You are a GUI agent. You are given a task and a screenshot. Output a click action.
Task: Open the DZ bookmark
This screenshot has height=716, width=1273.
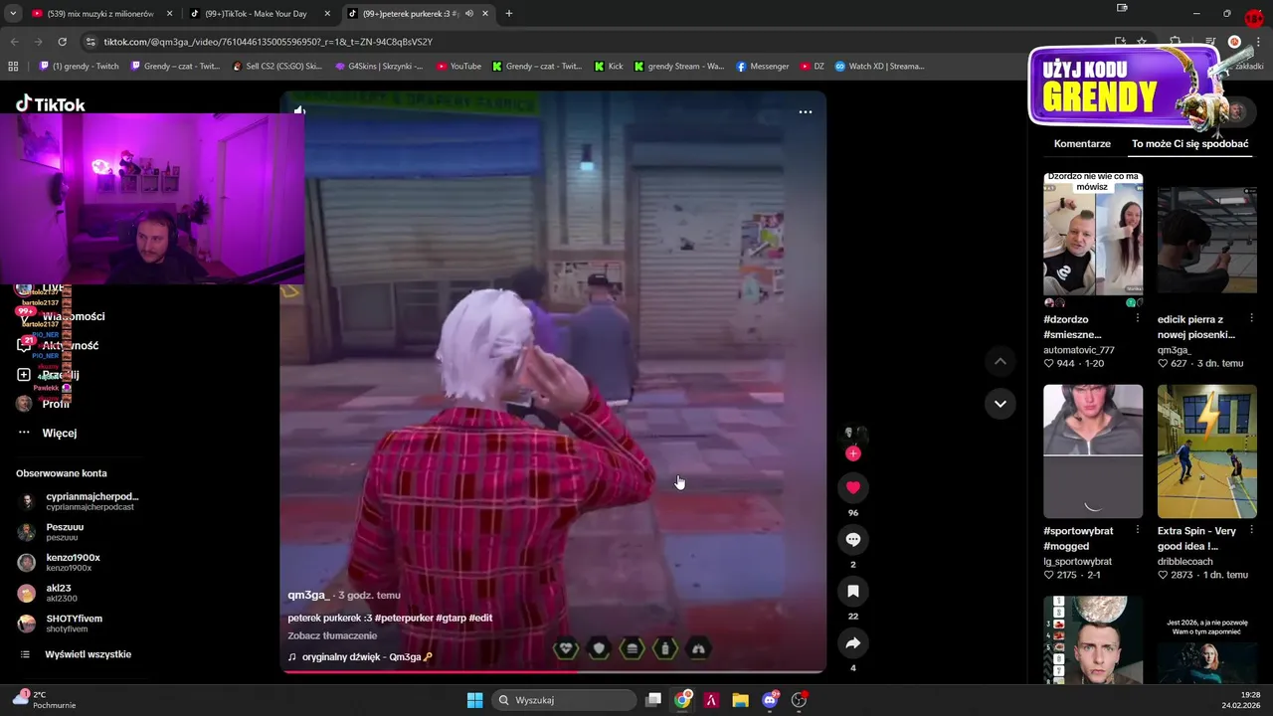pyautogui.click(x=812, y=67)
